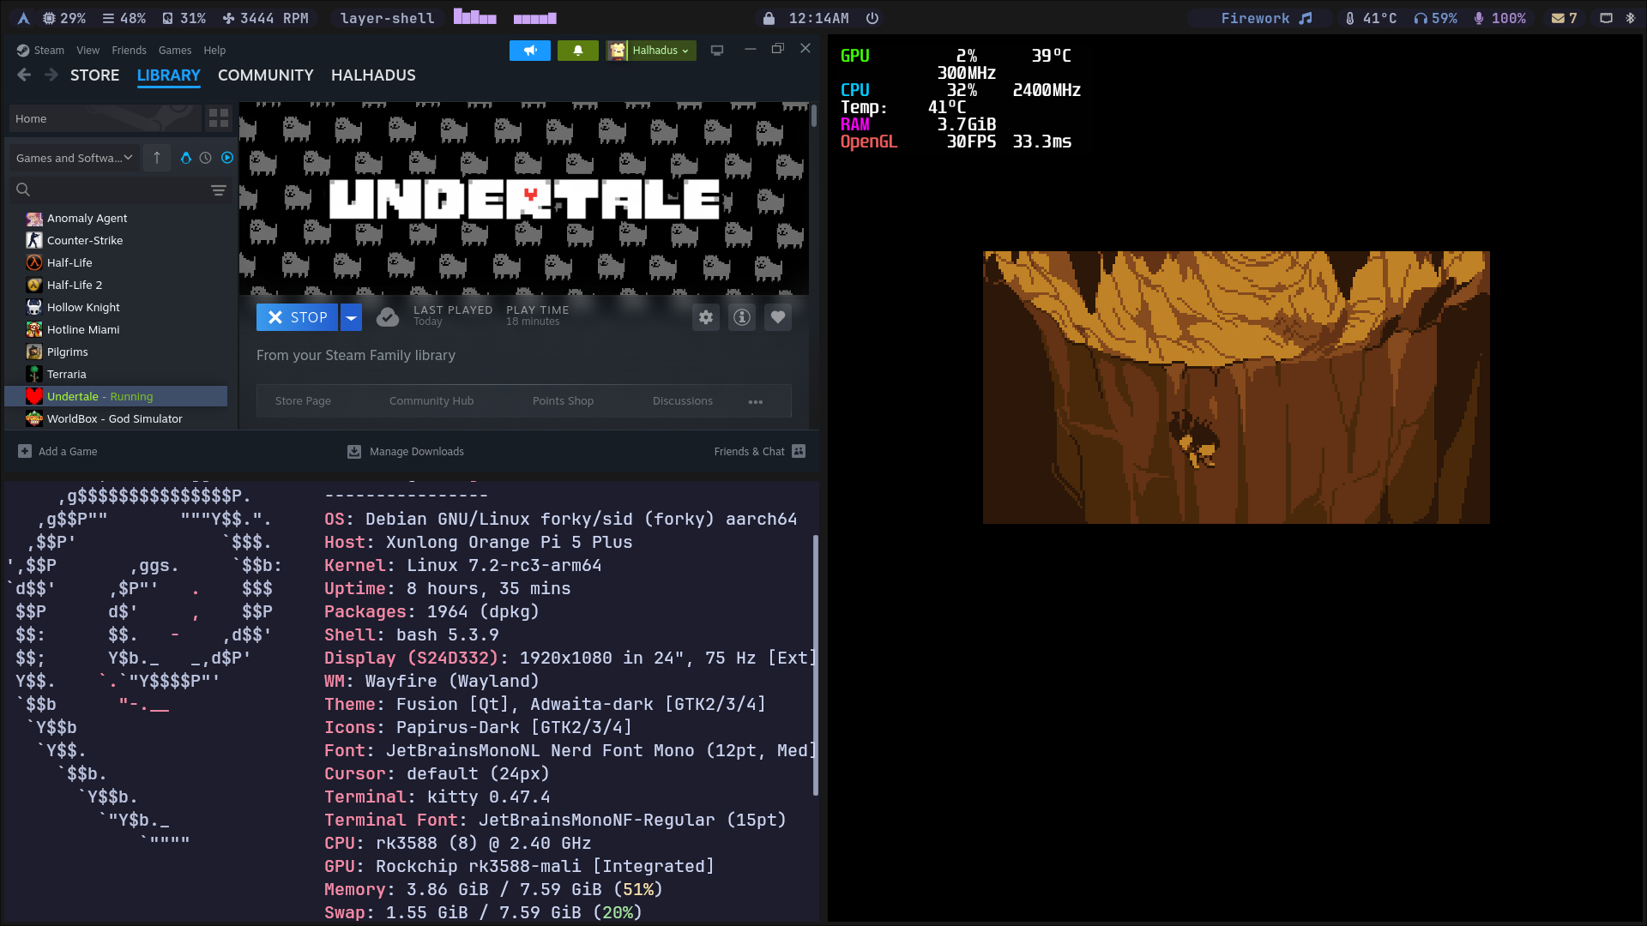
Task: Enter Big Picture mode via monitor icon
Action: 717,51
